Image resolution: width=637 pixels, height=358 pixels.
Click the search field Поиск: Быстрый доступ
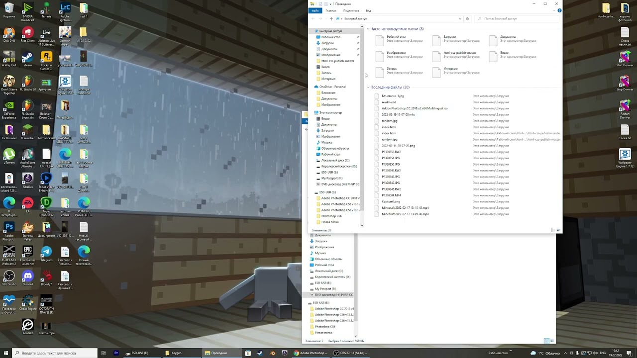518,18
